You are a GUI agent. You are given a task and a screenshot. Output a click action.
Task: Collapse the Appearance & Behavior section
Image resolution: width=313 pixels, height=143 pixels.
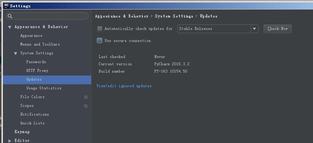[x=10, y=27]
